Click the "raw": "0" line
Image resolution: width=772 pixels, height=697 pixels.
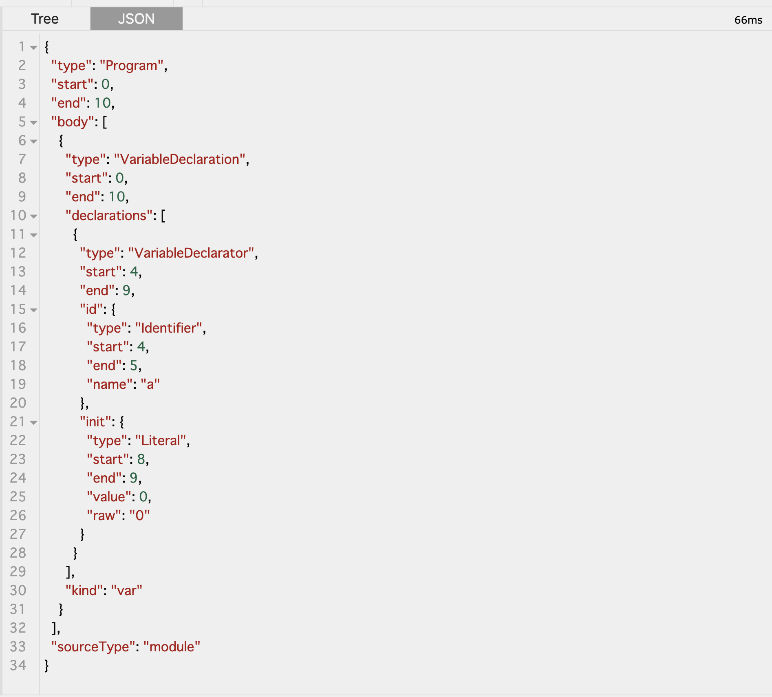[x=118, y=516]
